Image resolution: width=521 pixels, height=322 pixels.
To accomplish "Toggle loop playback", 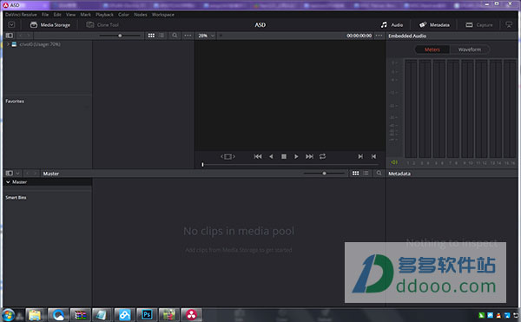I will click(x=322, y=156).
